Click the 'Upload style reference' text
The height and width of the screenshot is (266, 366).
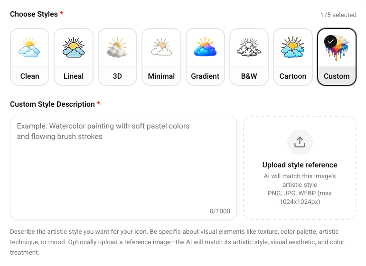click(300, 165)
